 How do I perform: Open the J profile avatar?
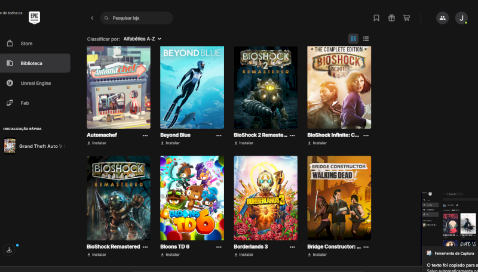461,18
